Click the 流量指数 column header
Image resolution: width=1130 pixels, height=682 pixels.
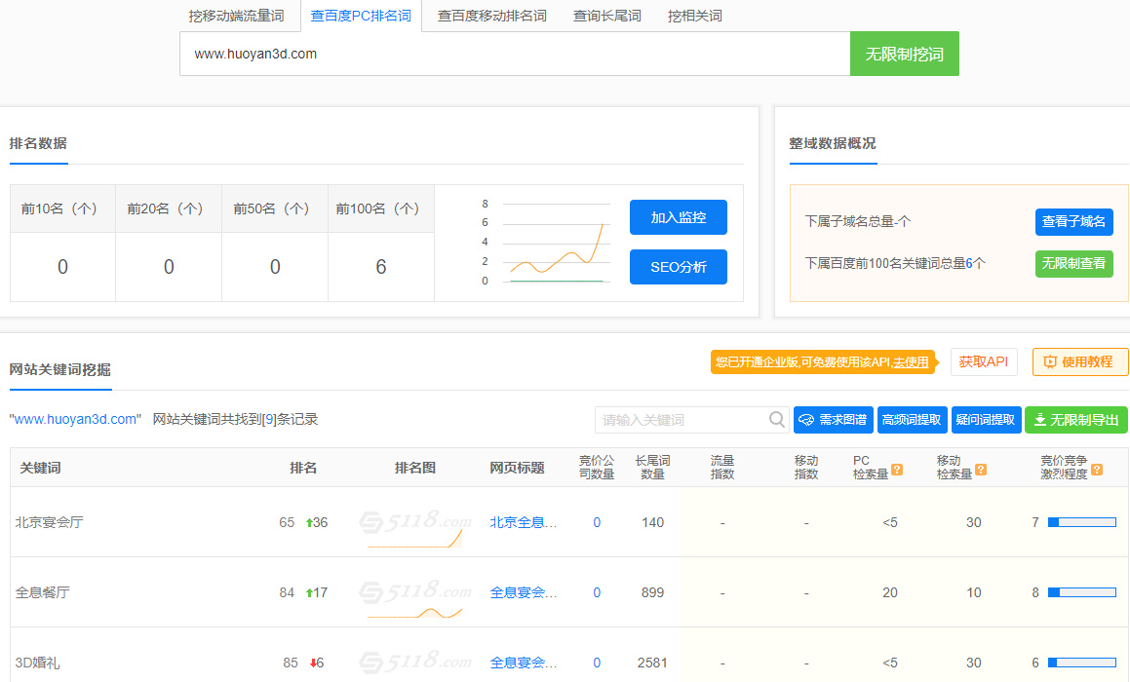(722, 468)
